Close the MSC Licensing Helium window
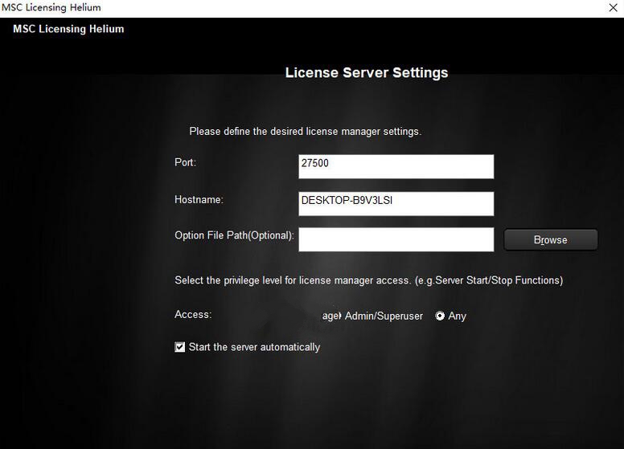 pos(613,7)
